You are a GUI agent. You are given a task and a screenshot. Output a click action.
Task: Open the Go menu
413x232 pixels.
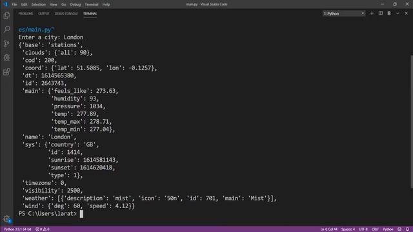63,5
